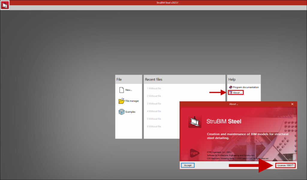The width and height of the screenshot is (307, 180).
Task: Click the StruBIM Steel v2023.f title text
Action: (167, 3)
